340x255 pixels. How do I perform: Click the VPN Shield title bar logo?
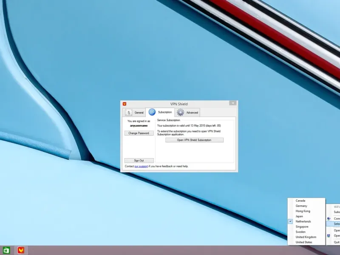point(125,104)
